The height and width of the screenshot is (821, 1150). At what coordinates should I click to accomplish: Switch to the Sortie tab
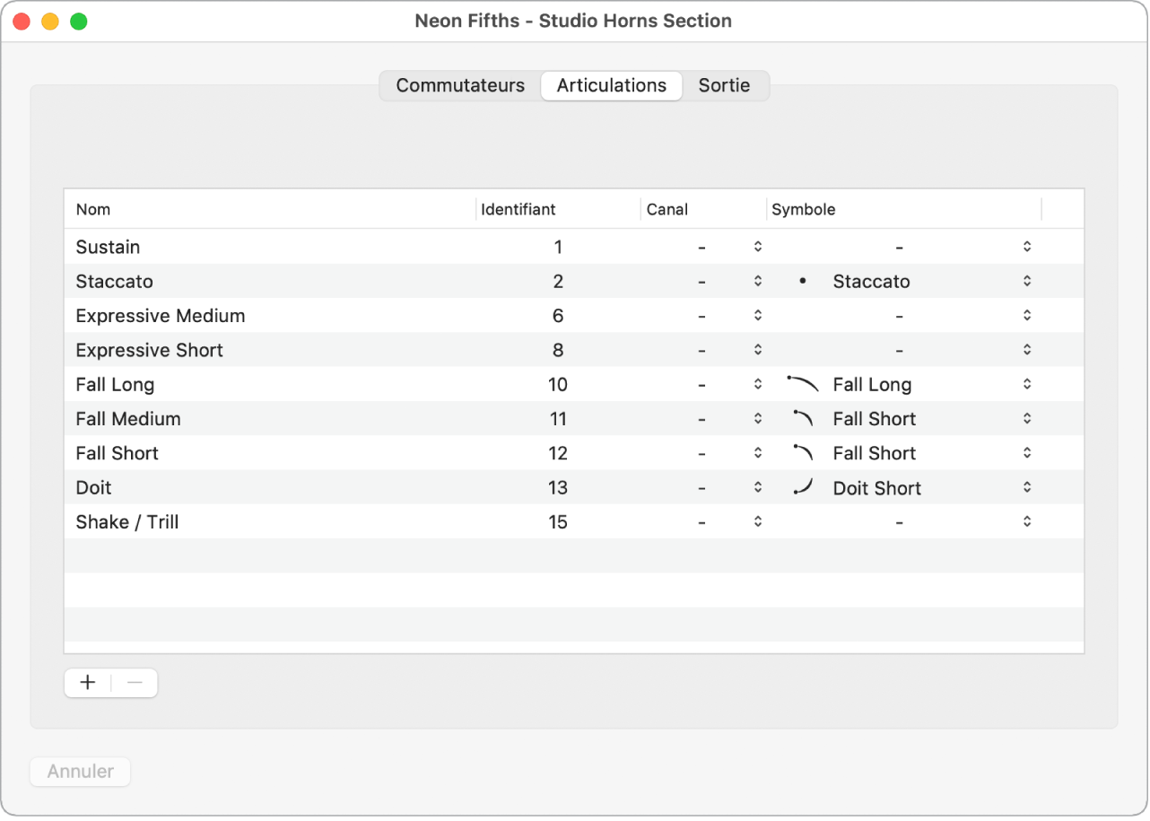pos(724,86)
